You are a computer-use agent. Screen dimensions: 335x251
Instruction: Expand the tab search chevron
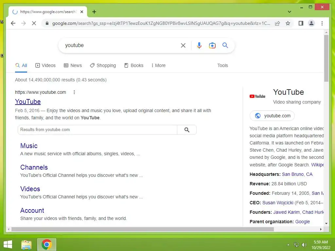pos(289,12)
